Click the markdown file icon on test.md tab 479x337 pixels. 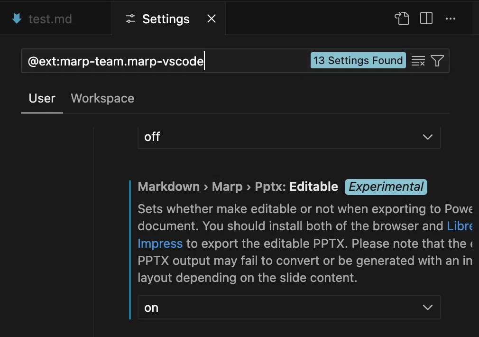17,19
